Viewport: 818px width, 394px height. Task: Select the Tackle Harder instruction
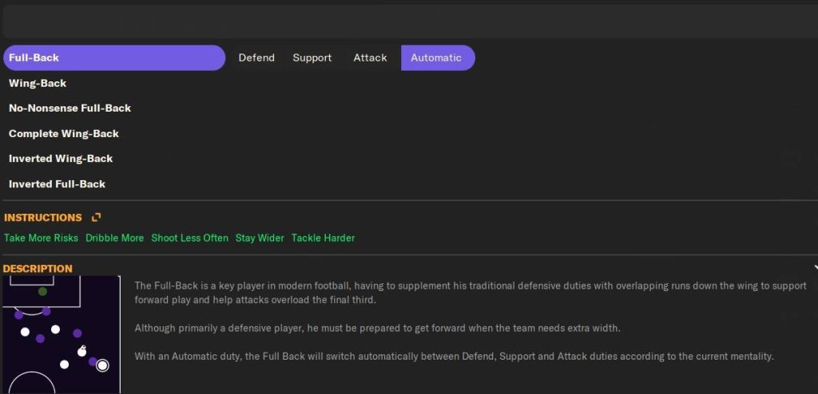323,238
